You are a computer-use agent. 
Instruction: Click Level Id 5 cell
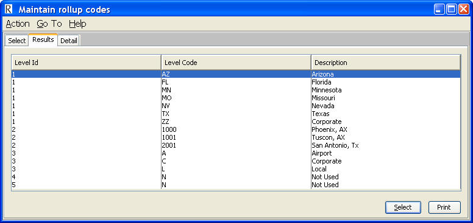87,185
